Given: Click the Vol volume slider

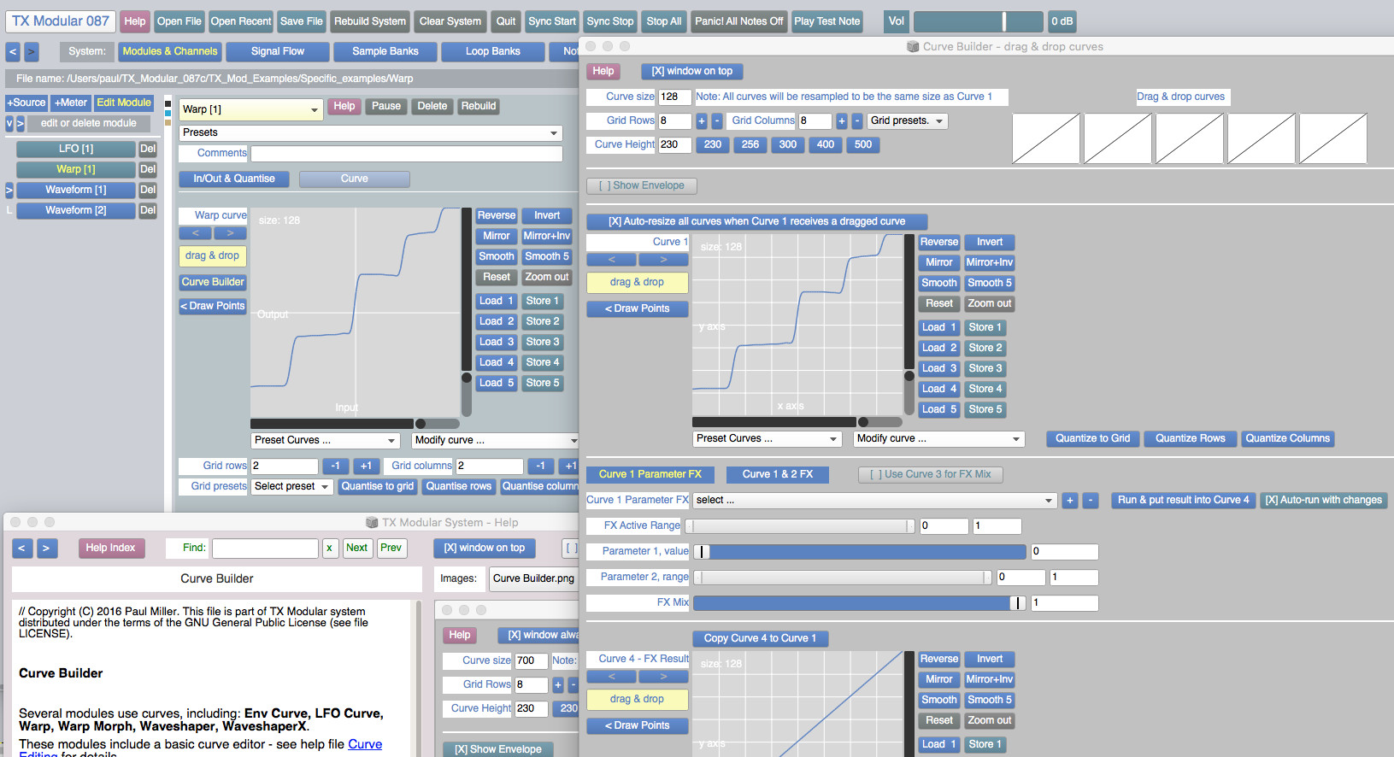Looking at the screenshot, I should [x=978, y=21].
